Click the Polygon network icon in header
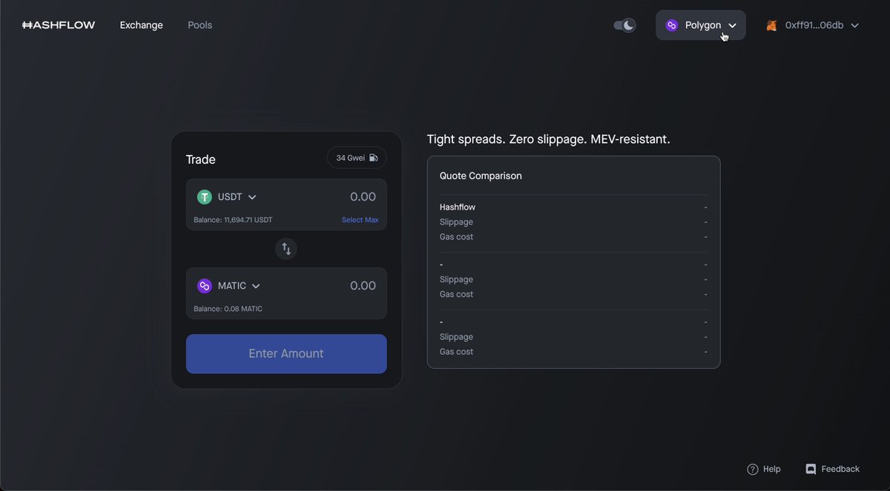Image resolution: width=890 pixels, height=491 pixels. tap(672, 25)
